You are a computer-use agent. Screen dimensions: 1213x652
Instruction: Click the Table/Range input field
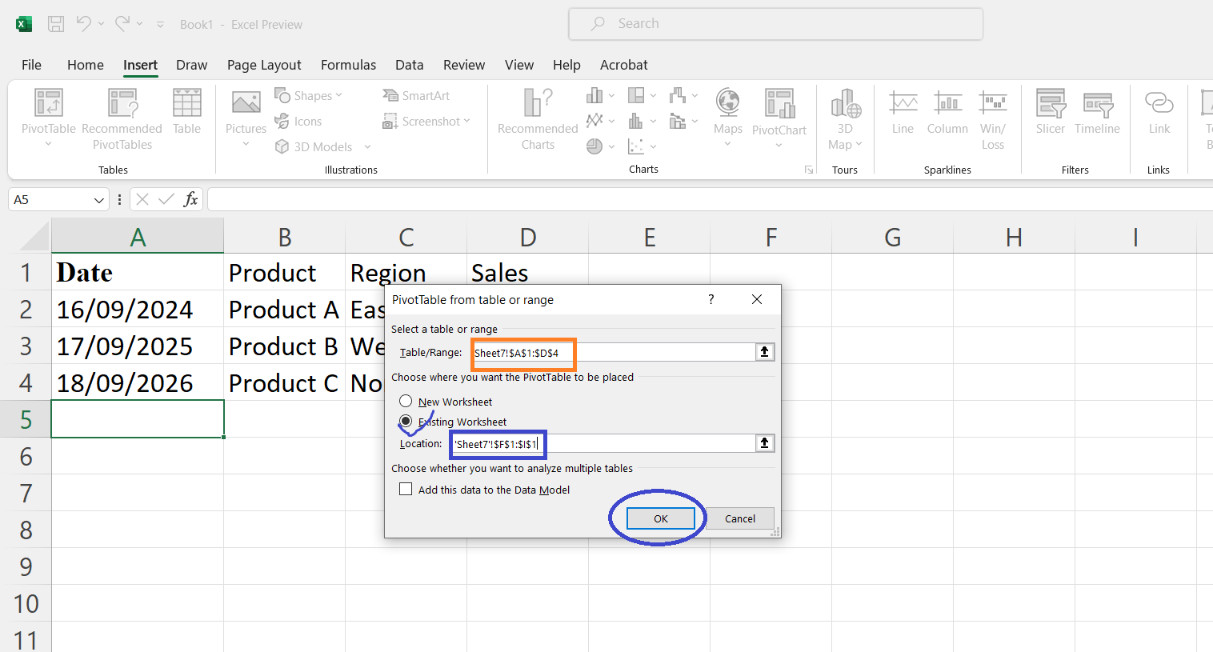pyautogui.click(x=614, y=352)
